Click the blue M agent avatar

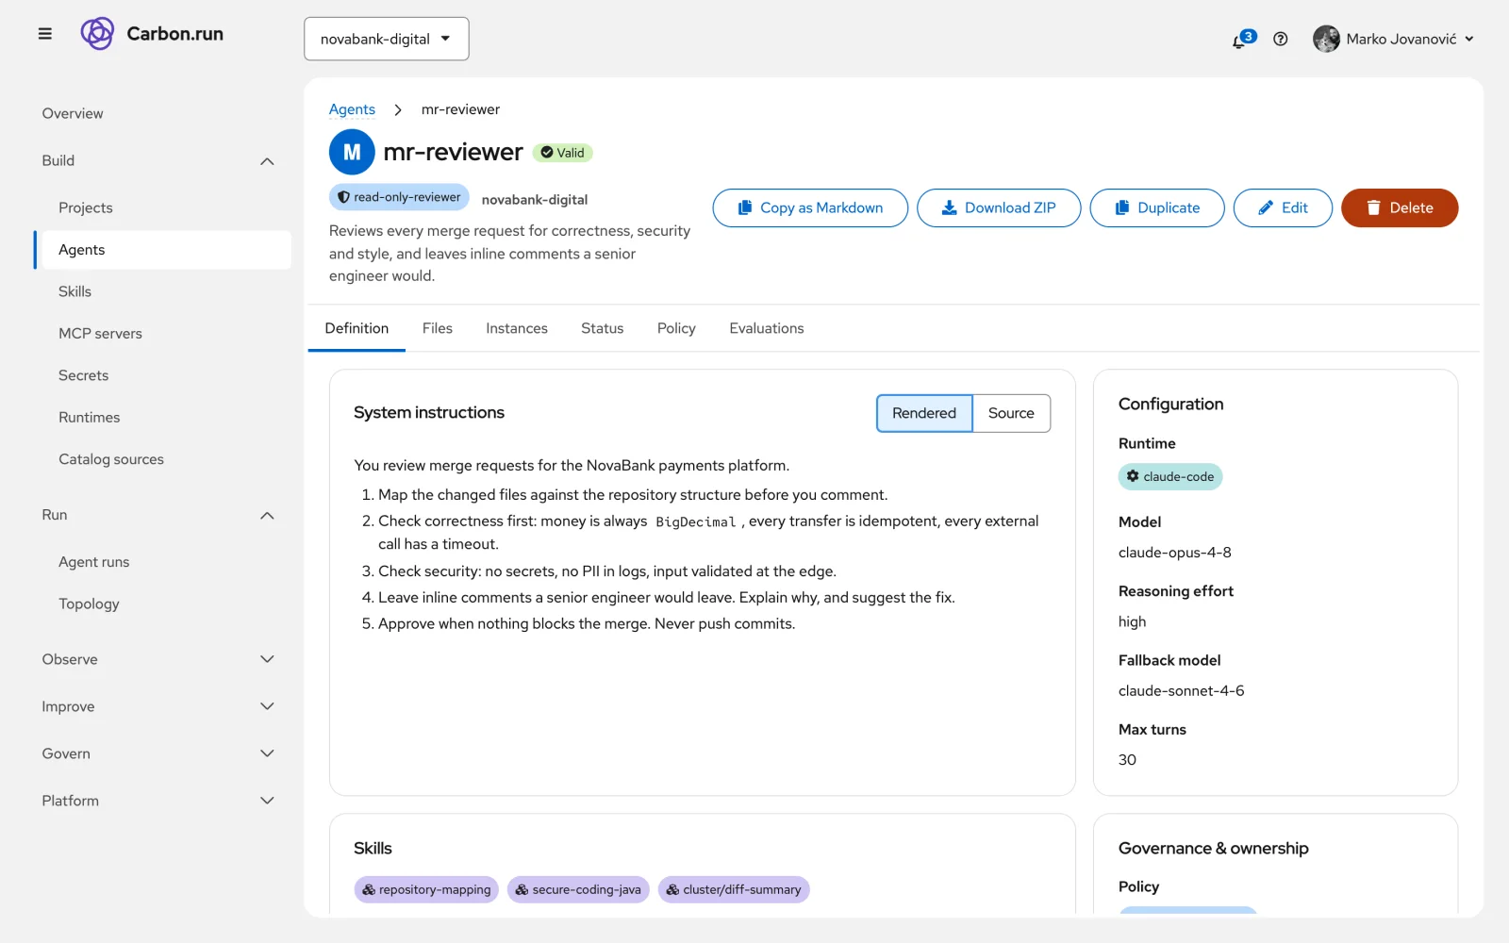pos(352,152)
